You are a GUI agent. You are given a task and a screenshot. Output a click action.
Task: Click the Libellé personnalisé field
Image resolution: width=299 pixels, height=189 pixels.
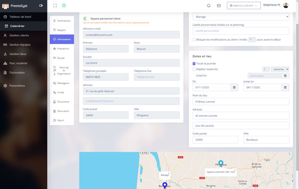[x=241, y=31]
